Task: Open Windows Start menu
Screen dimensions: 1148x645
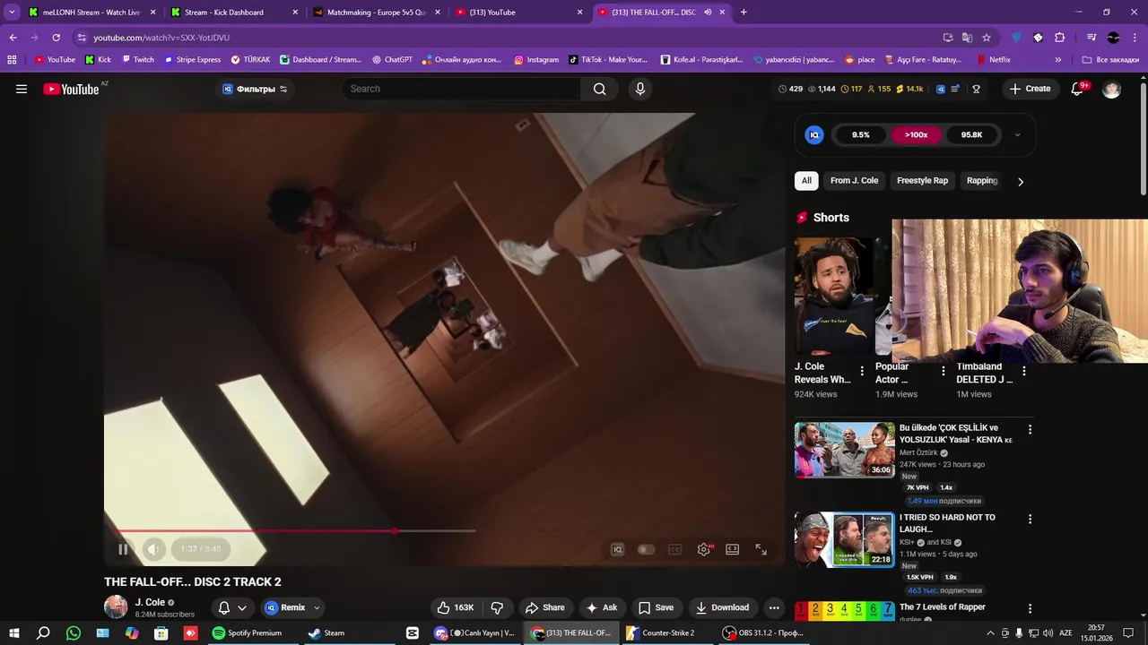Action: coord(14,632)
